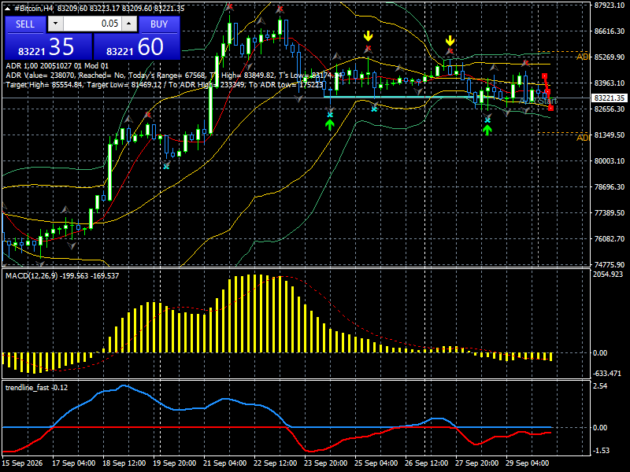Click the 83963.10 price axis label
The image size is (630, 472).
tap(609, 83)
